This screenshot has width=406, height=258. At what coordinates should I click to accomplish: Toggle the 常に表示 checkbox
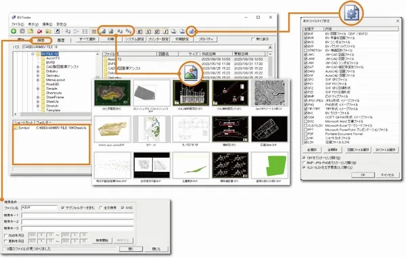[x=252, y=39]
